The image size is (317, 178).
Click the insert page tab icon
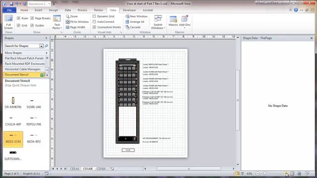[112, 169]
